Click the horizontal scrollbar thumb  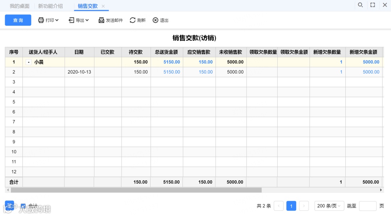click(x=136, y=190)
